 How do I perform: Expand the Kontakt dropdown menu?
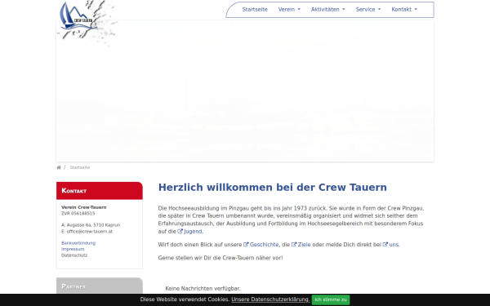coord(404,9)
